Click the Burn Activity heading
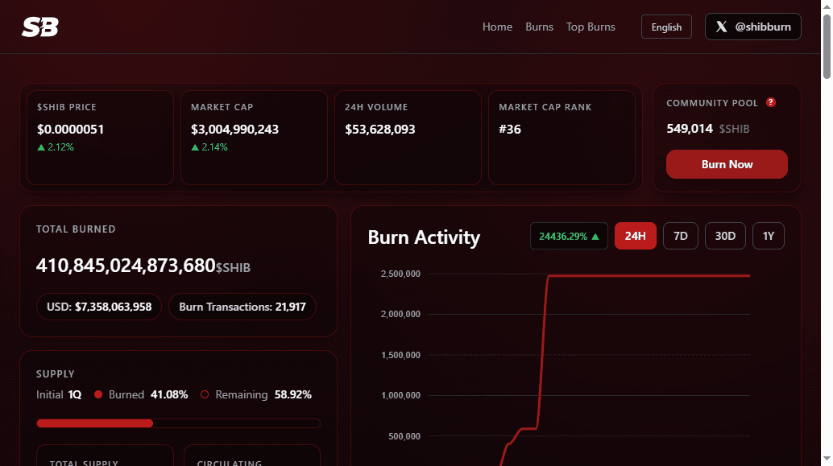Image resolution: width=833 pixels, height=466 pixels. click(424, 237)
